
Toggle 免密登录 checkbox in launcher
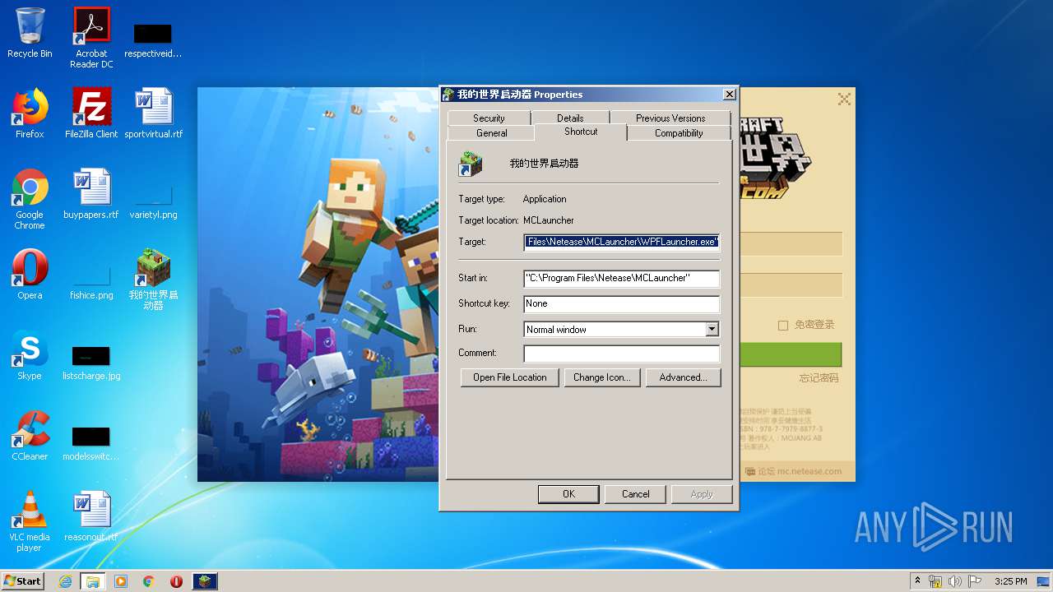coord(783,326)
